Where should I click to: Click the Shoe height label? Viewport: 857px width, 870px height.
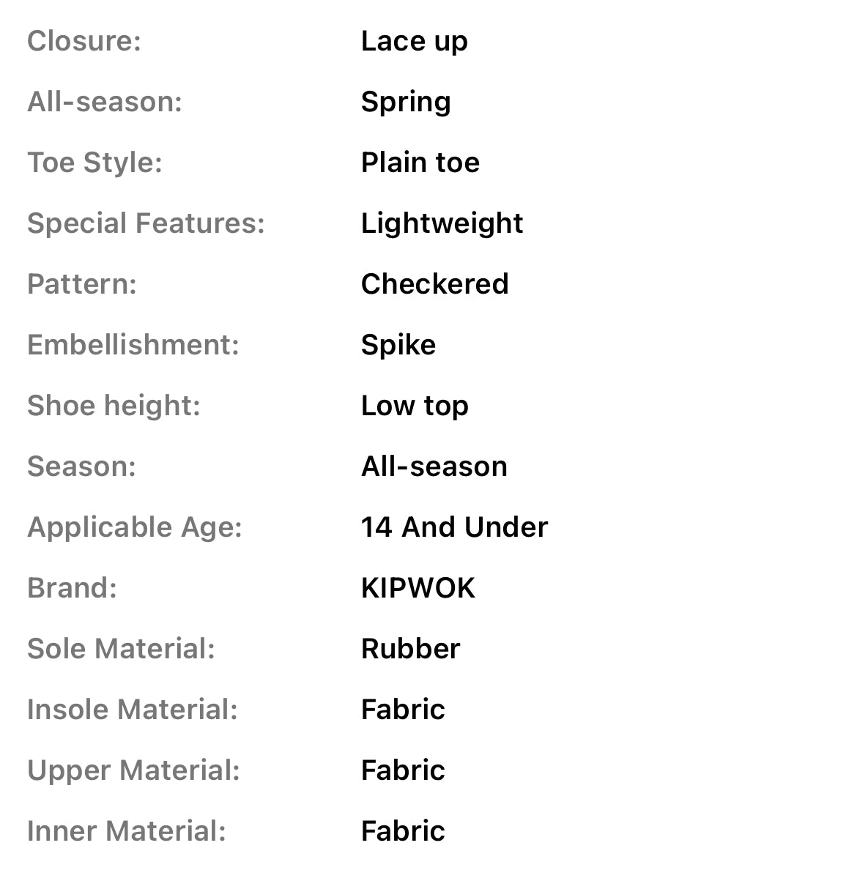[x=114, y=406]
